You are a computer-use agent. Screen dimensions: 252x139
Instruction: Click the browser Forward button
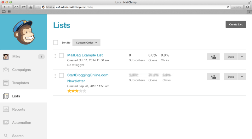tap(9, 7)
